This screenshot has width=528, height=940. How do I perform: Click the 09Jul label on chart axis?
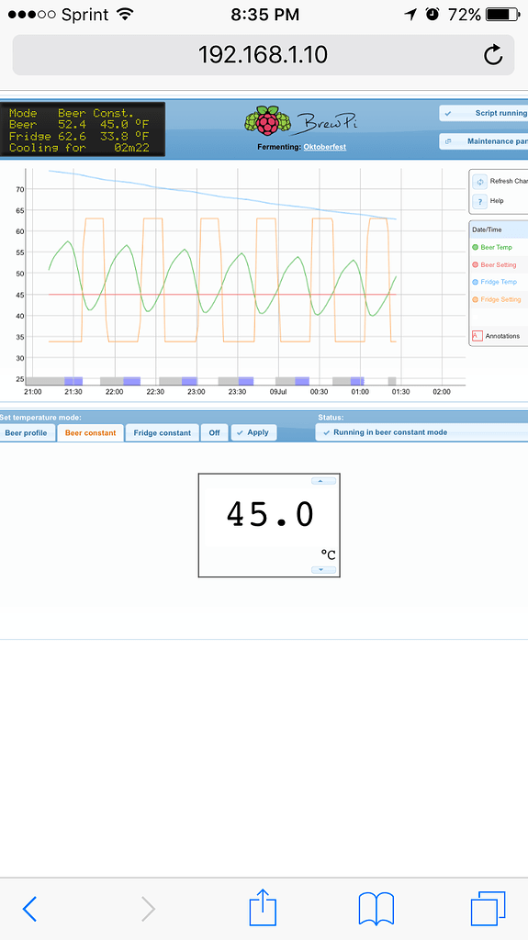click(278, 391)
